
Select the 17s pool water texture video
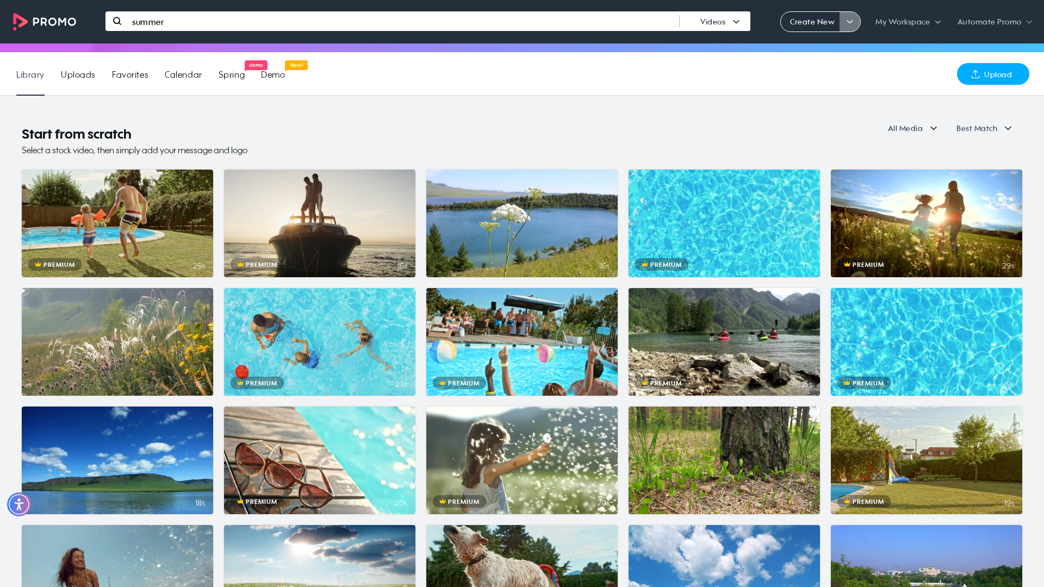(724, 223)
